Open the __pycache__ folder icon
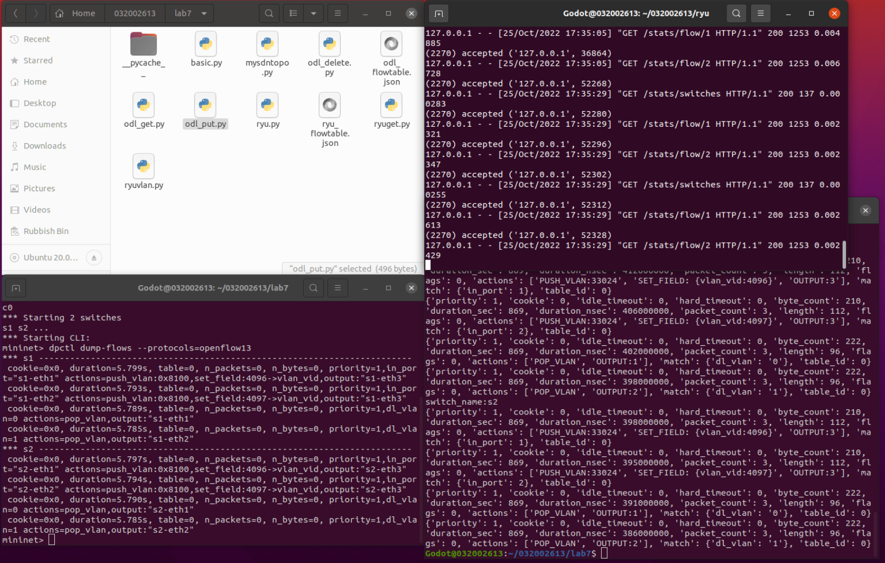The height and width of the screenshot is (563, 885). coord(144,44)
